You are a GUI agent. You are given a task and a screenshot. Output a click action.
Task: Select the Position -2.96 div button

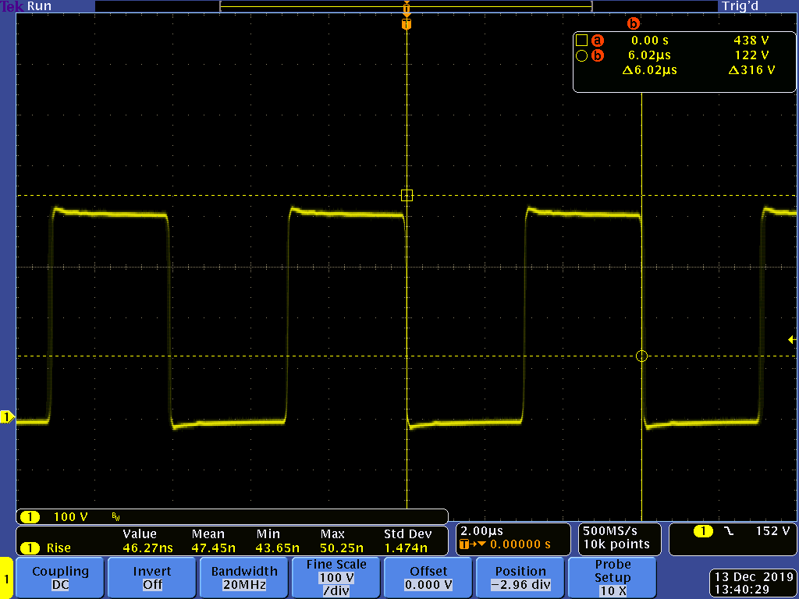[520, 577]
